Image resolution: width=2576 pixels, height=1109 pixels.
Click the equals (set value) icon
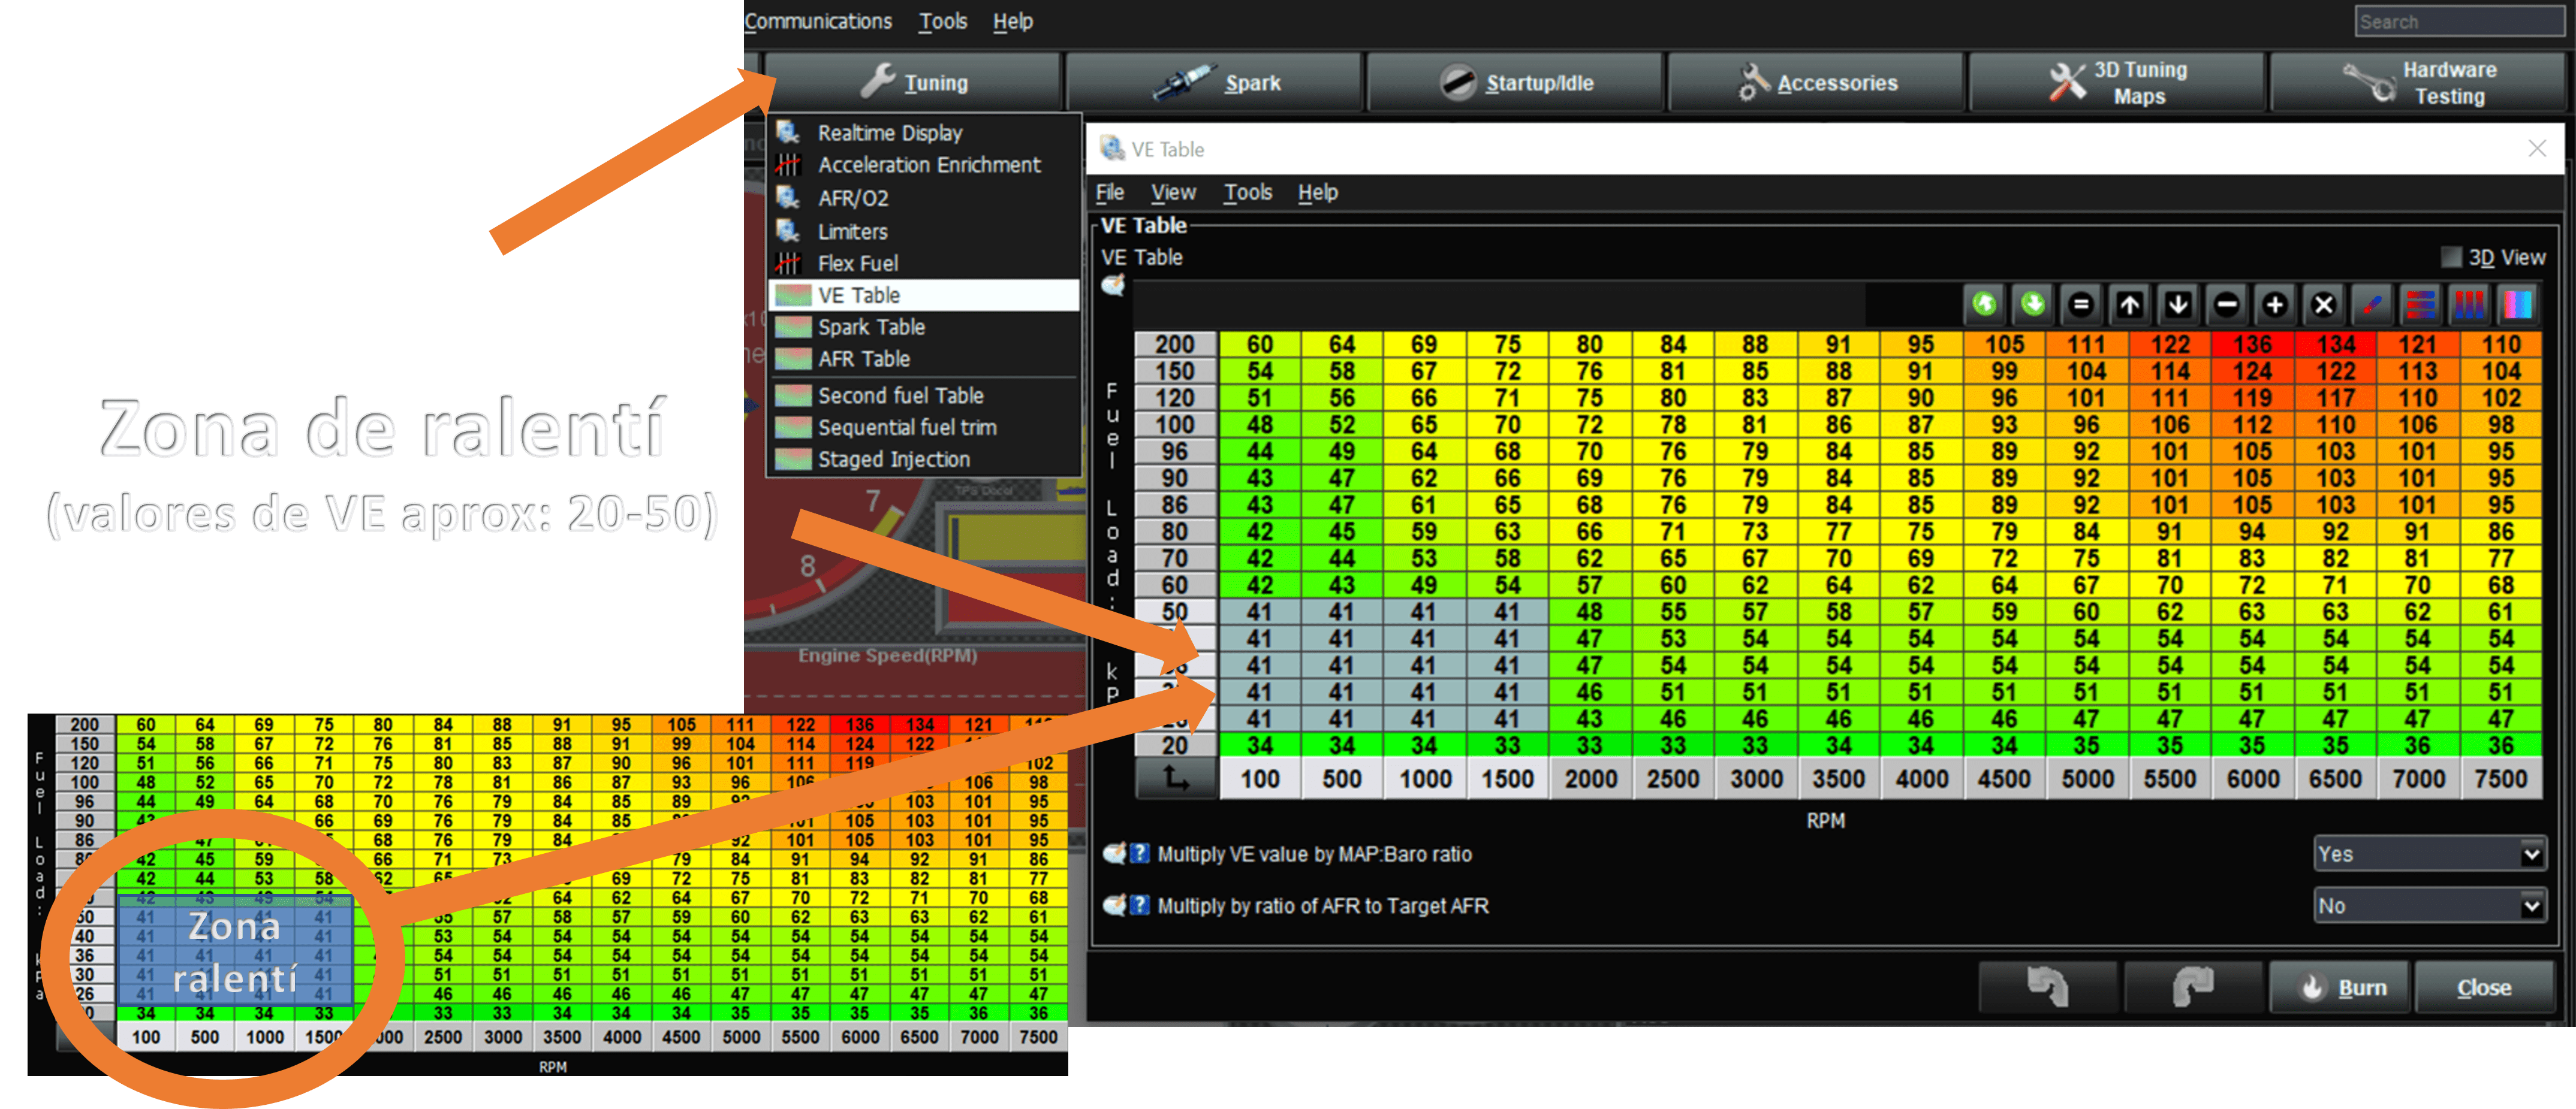pyautogui.click(x=2081, y=305)
